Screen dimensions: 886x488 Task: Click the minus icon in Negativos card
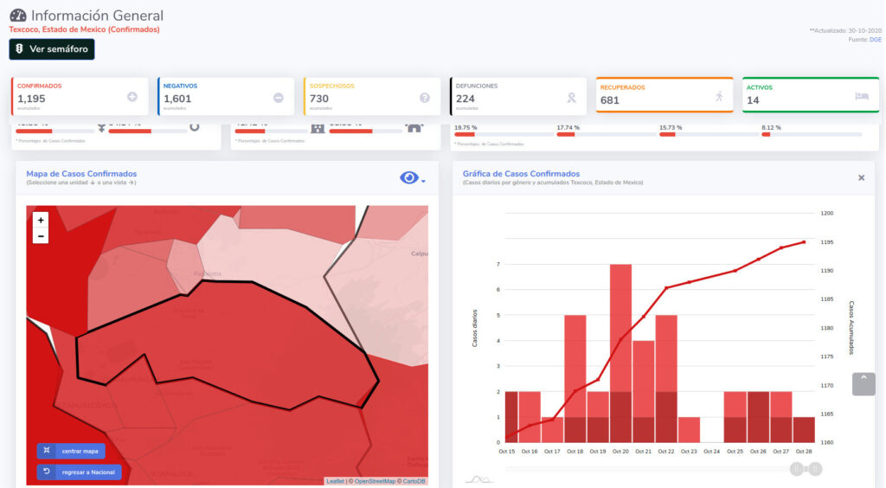278,98
